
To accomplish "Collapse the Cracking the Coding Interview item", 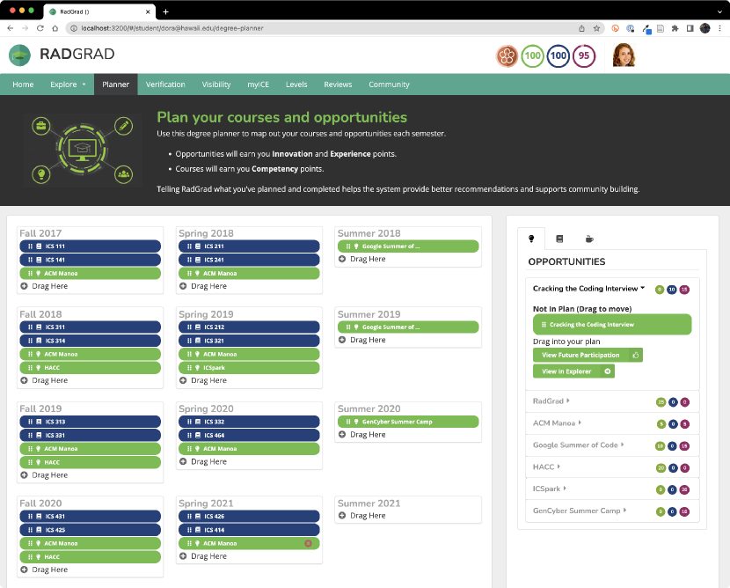I will tap(588, 289).
